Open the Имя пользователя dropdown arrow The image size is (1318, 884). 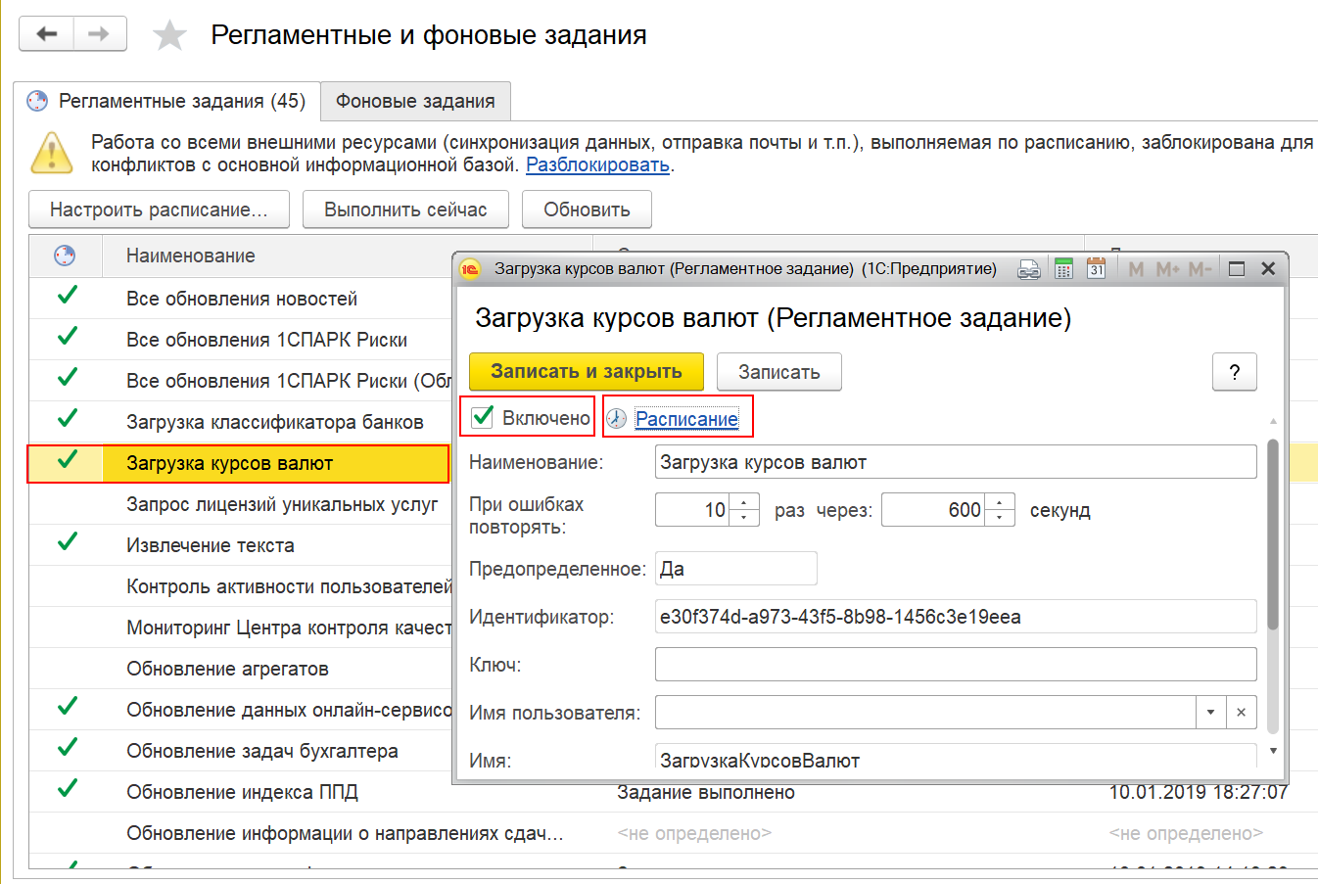tap(1210, 713)
